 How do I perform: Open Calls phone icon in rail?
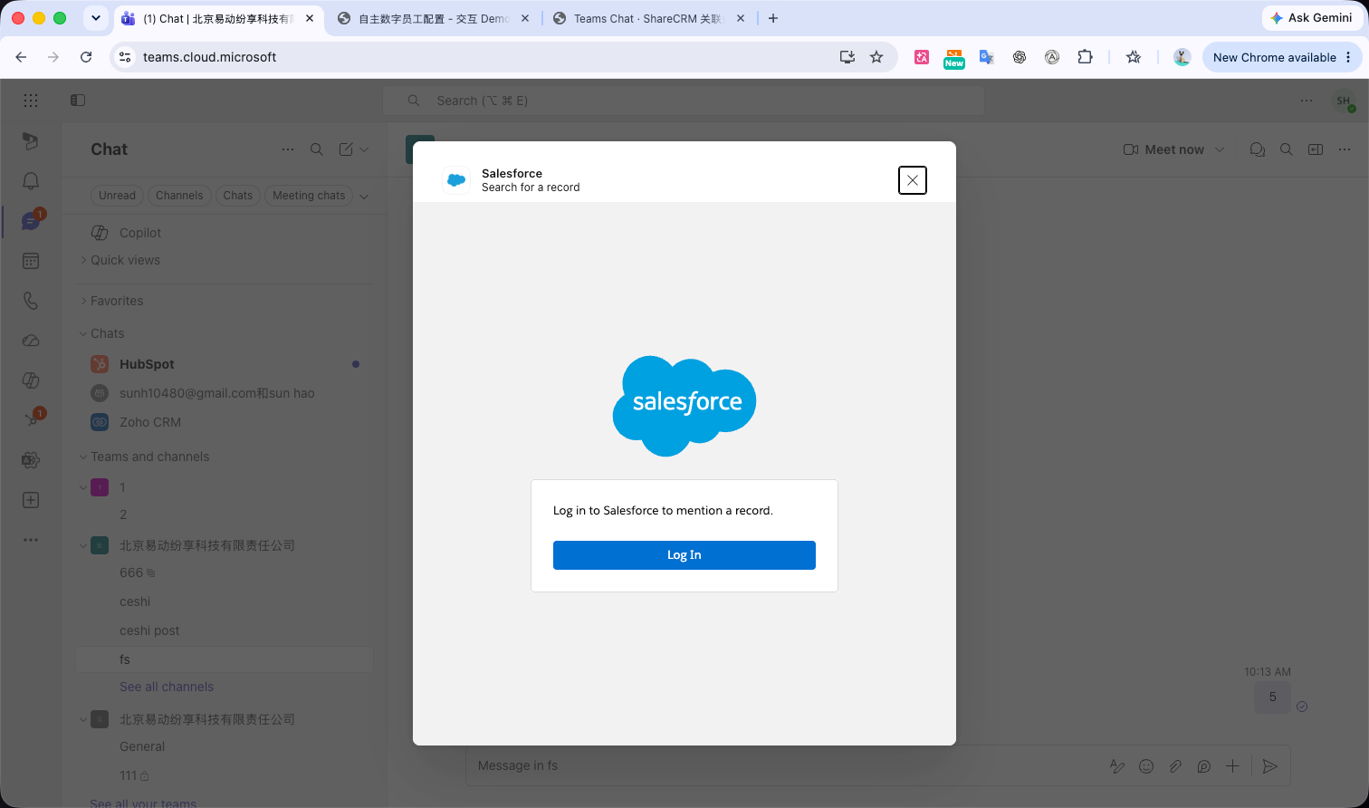click(x=31, y=301)
